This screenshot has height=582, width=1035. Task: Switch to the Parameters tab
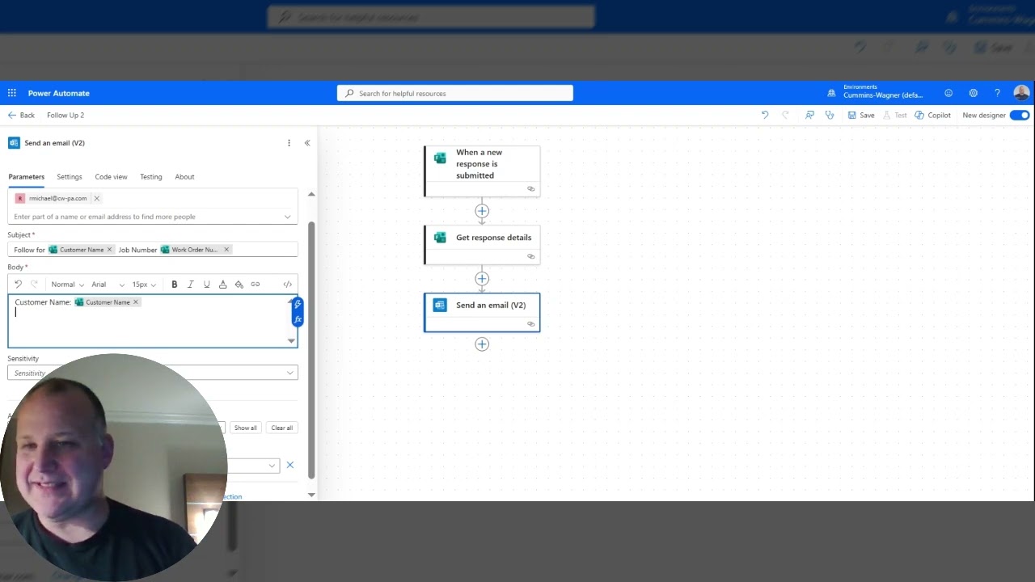pyautogui.click(x=27, y=176)
